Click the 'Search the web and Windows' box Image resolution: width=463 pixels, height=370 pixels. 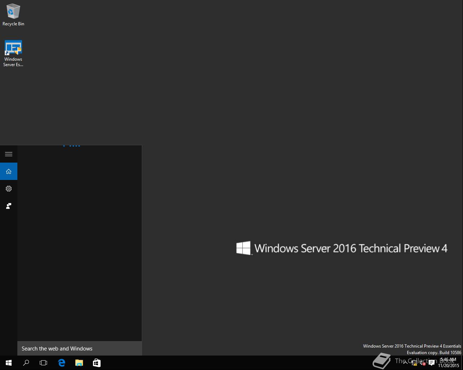[x=80, y=348]
